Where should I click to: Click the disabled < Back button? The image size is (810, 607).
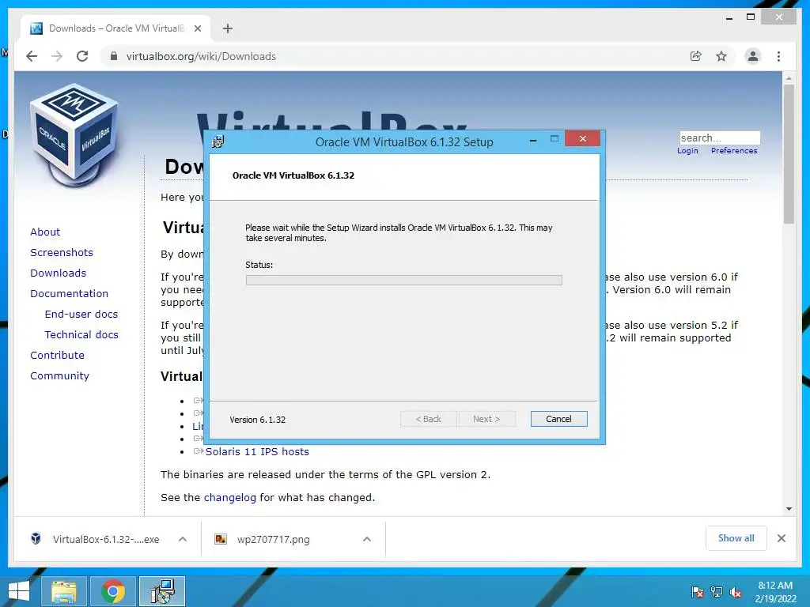point(428,419)
